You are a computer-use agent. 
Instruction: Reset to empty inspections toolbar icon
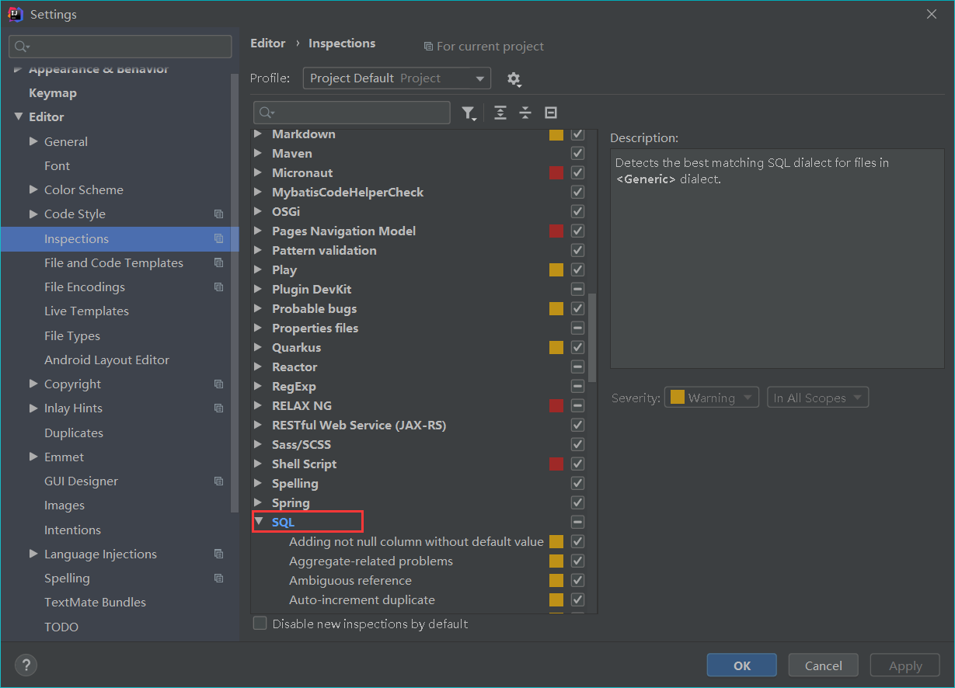(x=551, y=113)
